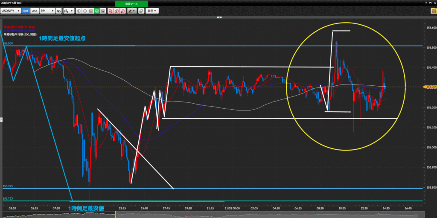Zoom in the chart with plus icon

tap(79, 11)
